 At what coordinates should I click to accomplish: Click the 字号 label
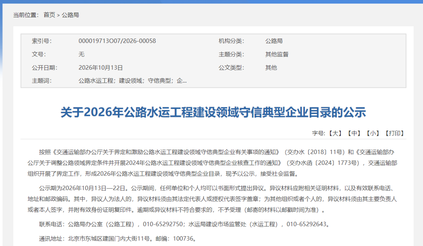tap(318, 133)
